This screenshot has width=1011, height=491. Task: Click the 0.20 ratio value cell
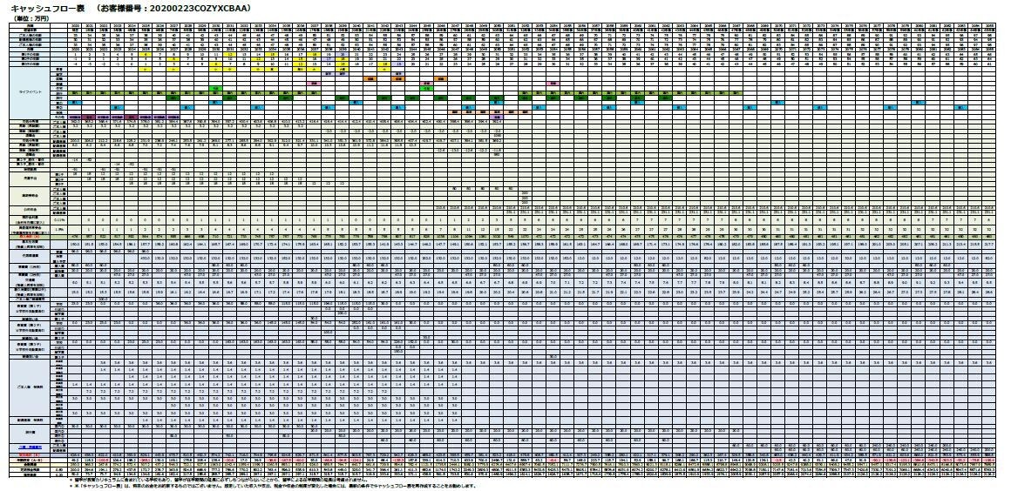coord(58,474)
